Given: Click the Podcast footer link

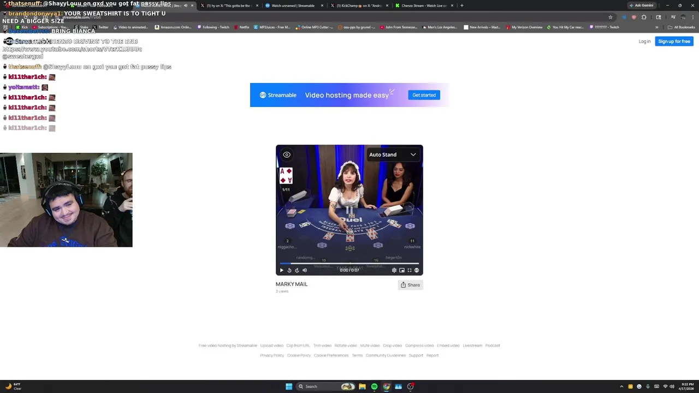Looking at the screenshot, I should (x=493, y=346).
